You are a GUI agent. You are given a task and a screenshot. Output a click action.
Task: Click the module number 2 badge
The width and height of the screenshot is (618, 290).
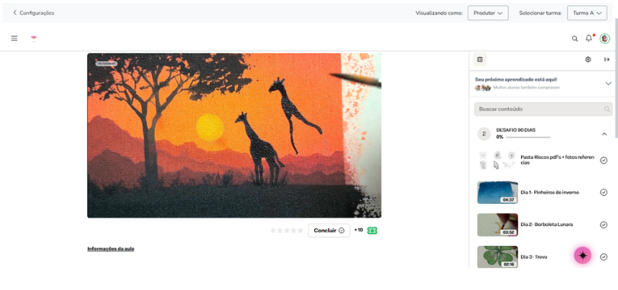[484, 134]
